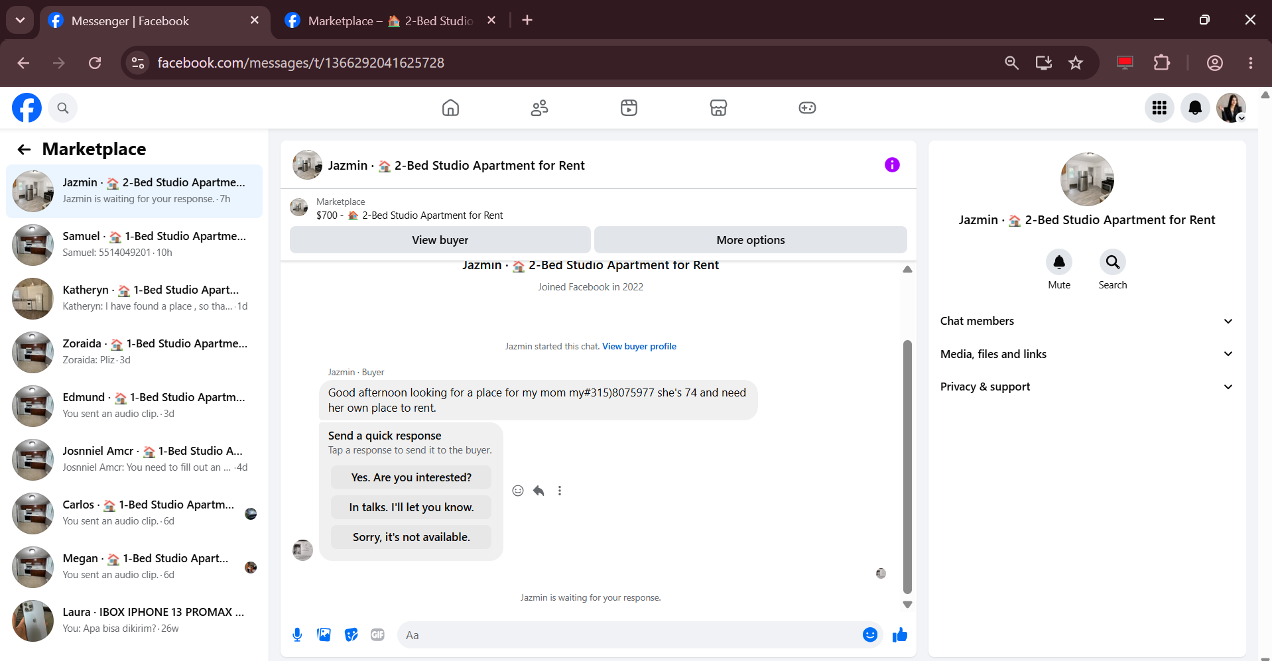Attach a photo with the image icon
This screenshot has height=661, width=1272.
tap(324, 635)
